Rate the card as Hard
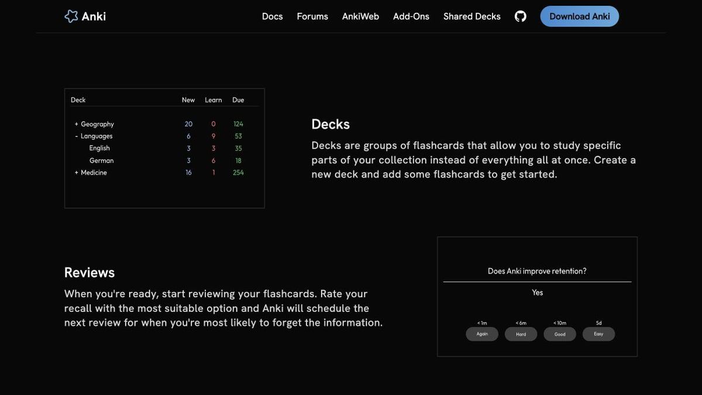 click(x=521, y=334)
